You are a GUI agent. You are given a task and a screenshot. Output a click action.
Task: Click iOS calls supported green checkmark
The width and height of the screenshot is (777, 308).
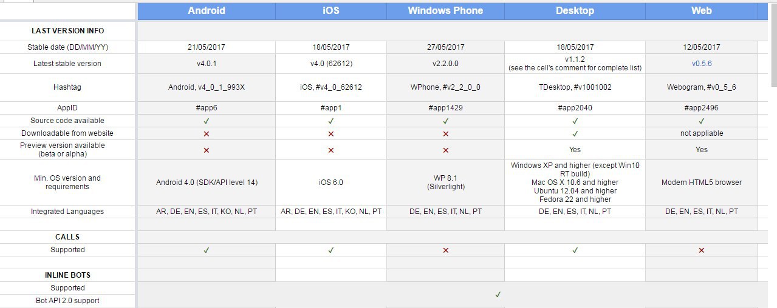(x=331, y=250)
